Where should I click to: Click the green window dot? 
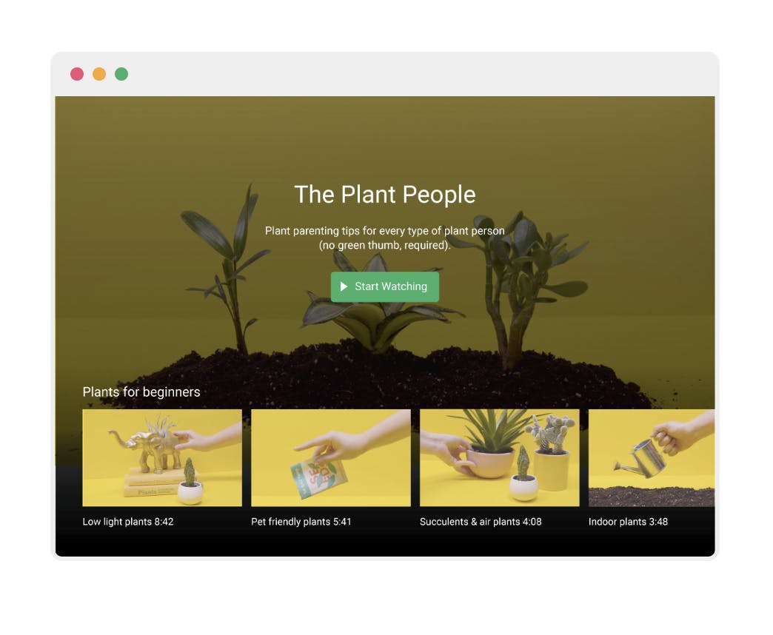121,74
